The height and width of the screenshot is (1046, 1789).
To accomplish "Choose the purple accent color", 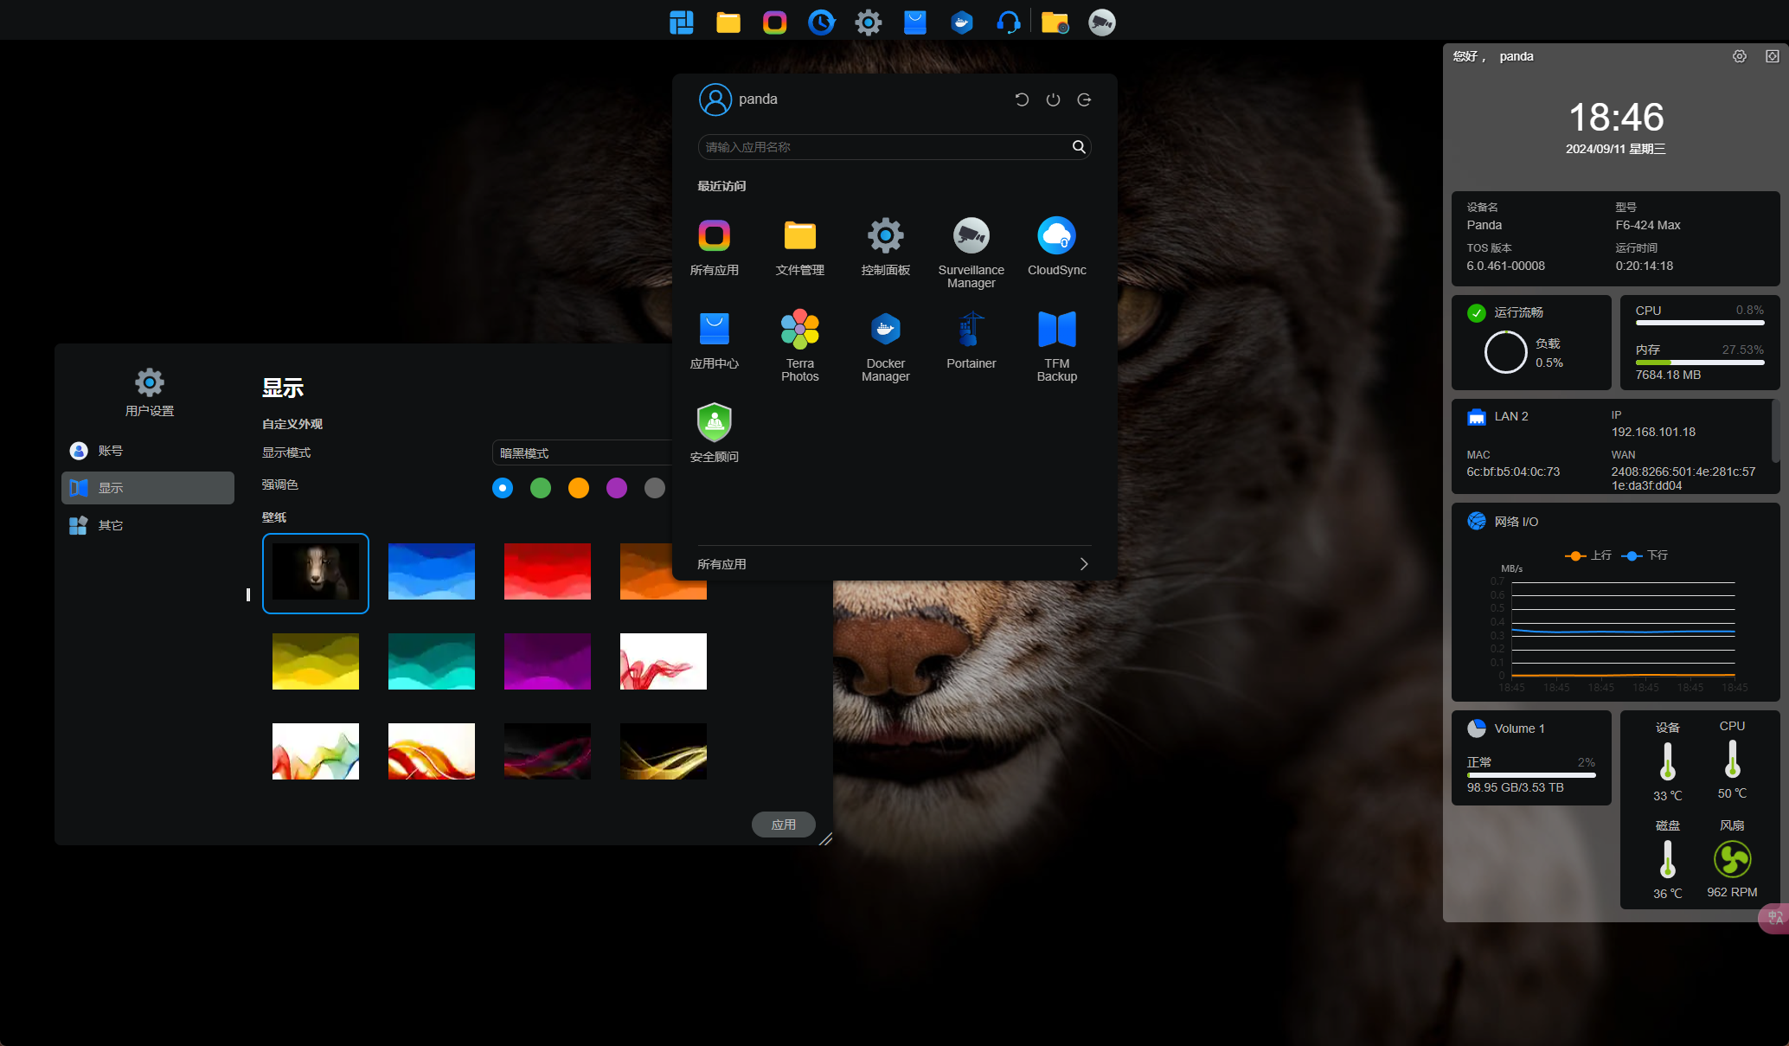I will coord(617,488).
